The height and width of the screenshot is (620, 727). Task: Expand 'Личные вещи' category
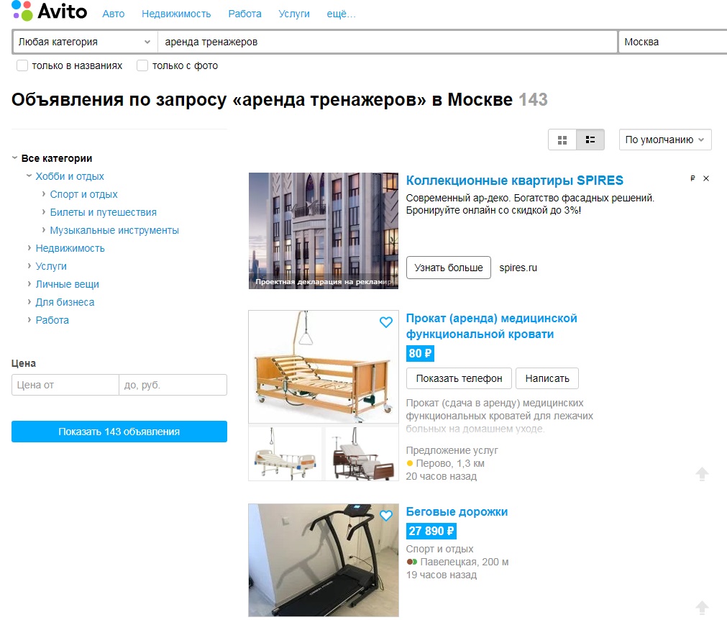click(x=29, y=284)
